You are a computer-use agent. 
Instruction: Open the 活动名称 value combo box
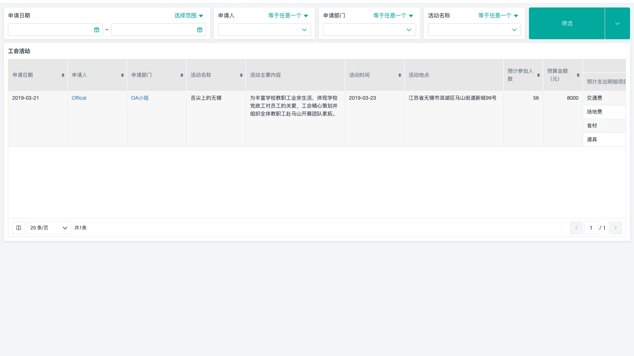tap(474, 30)
